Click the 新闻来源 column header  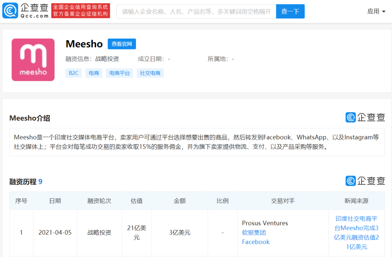356,201
